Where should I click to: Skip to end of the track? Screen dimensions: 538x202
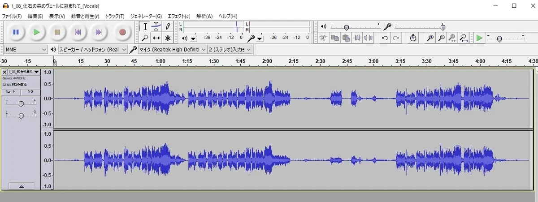(99, 32)
